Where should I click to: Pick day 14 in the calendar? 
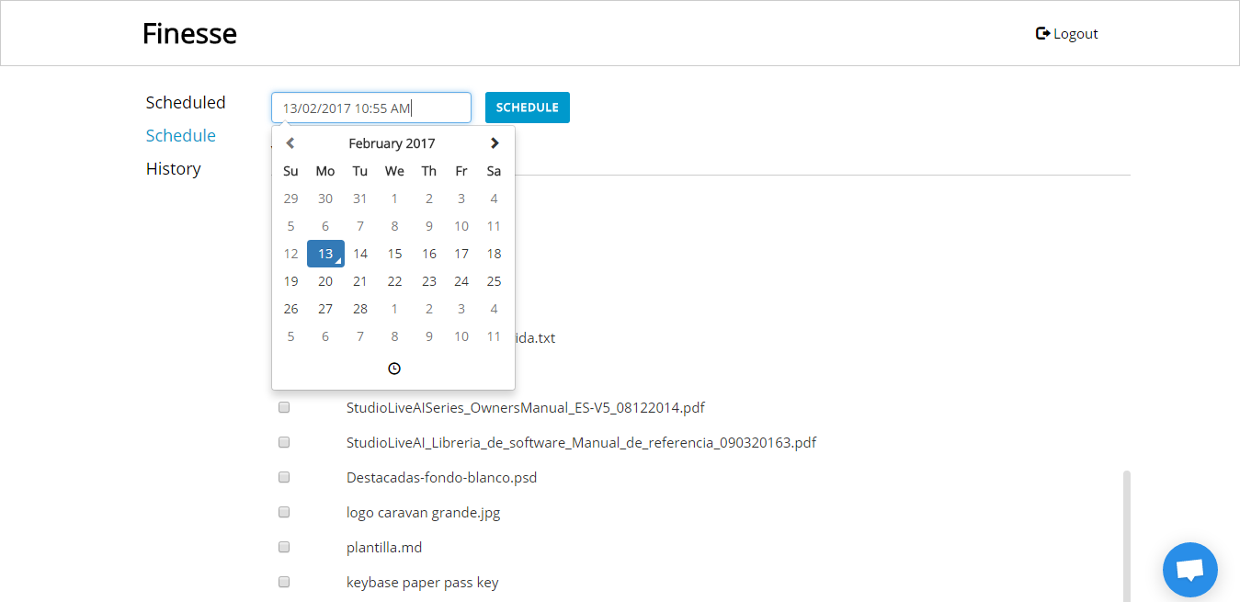click(x=360, y=254)
